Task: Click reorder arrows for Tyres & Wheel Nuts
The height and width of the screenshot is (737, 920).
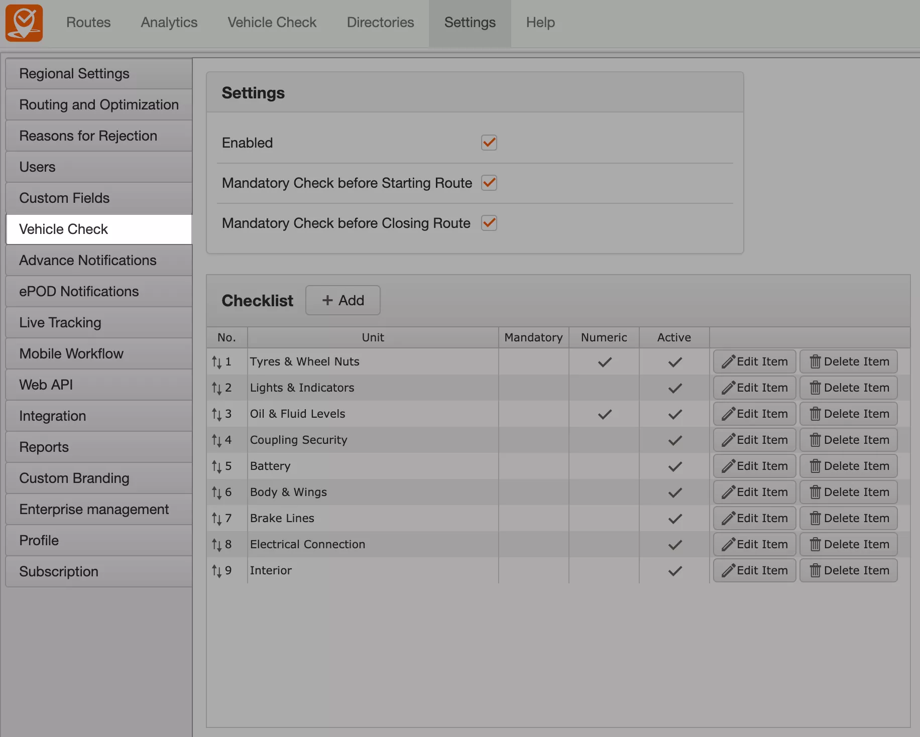Action: (216, 362)
